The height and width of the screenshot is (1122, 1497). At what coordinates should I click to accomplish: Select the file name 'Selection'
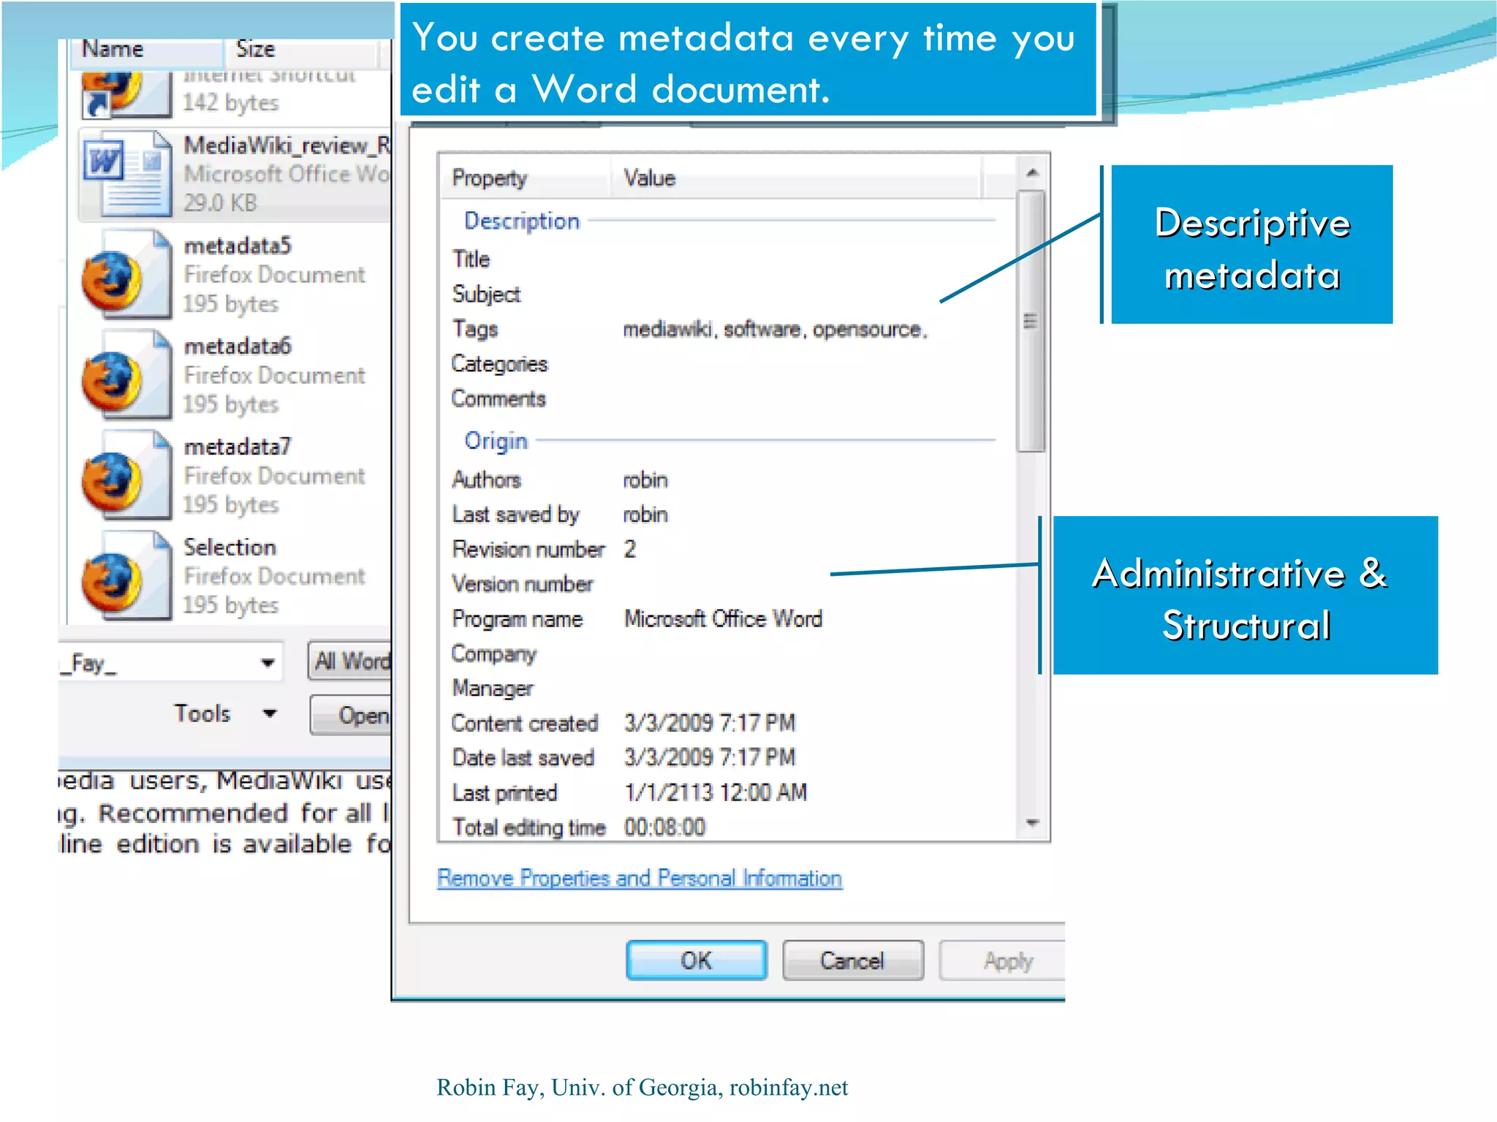[230, 547]
